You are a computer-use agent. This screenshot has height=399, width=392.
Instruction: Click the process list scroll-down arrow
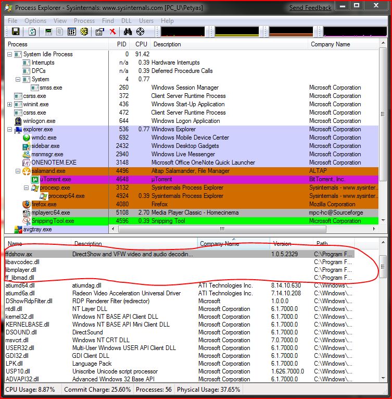383,220
